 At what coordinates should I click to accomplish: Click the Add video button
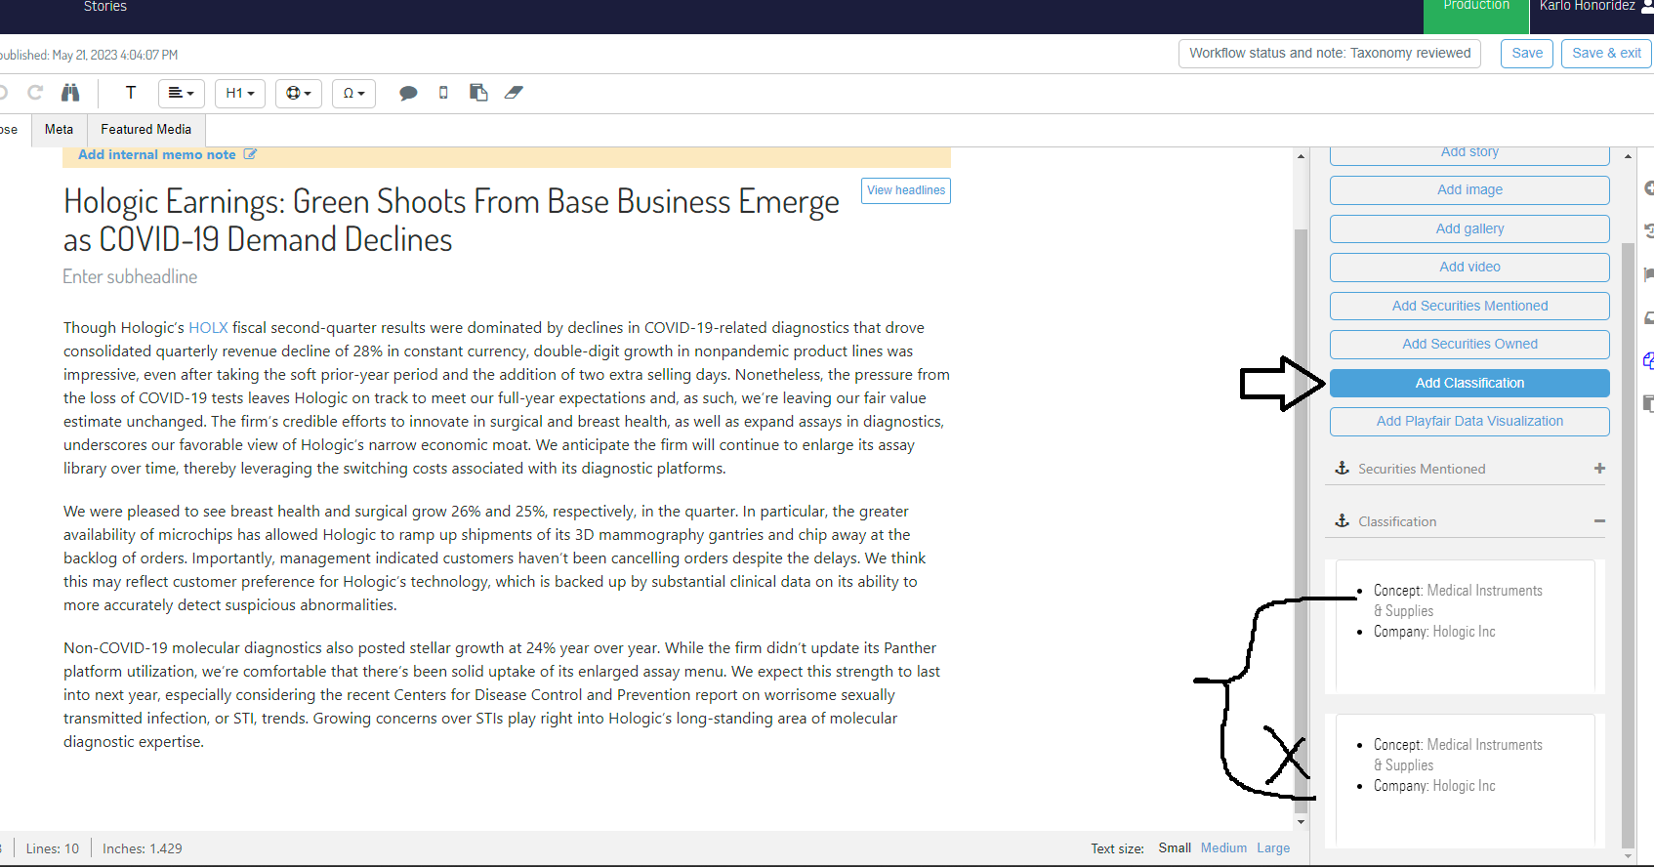(x=1469, y=267)
